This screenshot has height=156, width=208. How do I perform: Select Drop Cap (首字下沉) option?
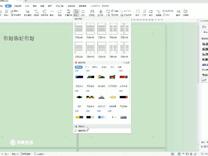click(126, 11)
